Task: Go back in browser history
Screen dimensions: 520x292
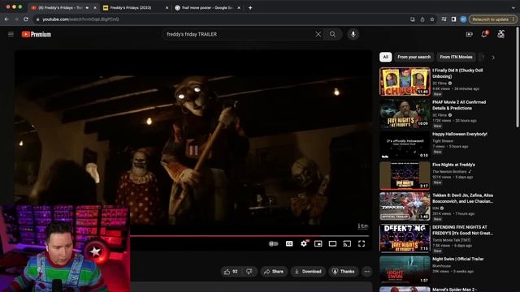Action: point(6,19)
